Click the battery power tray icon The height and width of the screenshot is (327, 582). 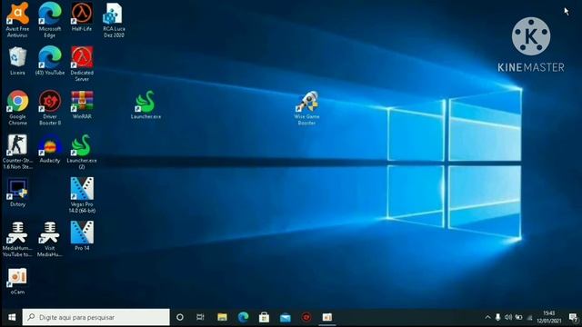coord(519,317)
